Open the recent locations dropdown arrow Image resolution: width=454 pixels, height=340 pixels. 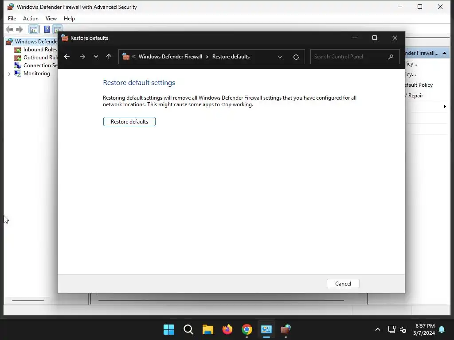coord(96,57)
